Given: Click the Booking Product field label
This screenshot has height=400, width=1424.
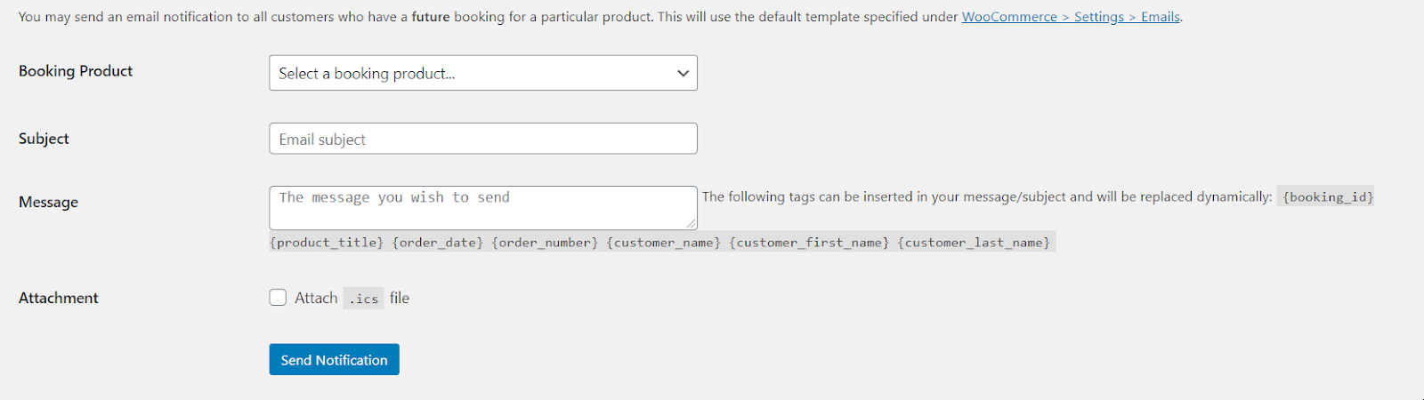Looking at the screenshot, I should click(76, 71).
